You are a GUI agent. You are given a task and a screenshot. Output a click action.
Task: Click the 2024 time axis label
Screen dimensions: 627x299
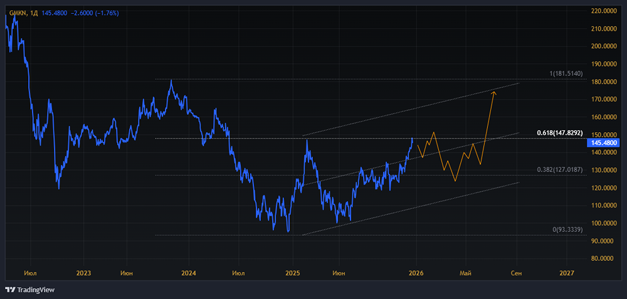point(188,273)
